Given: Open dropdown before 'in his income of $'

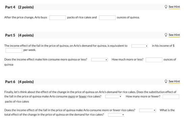Looking at the screenshot, I should click(140, 46).
